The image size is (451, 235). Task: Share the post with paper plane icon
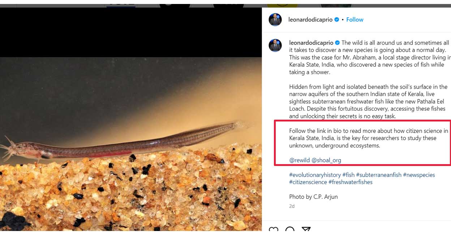pyautogui.click(x=306, y=230)
